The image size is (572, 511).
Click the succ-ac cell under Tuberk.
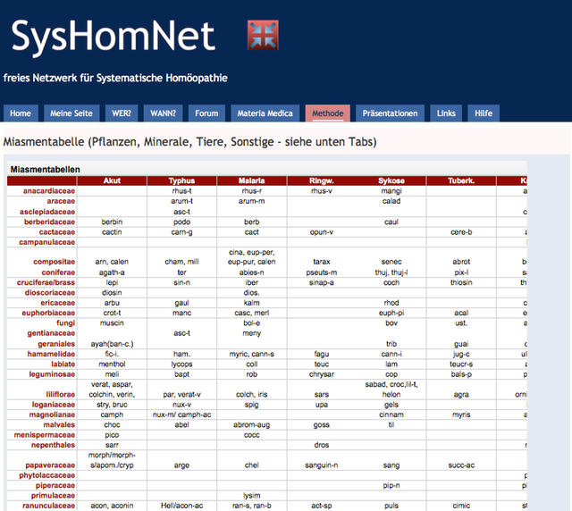[x=461, y=465]
